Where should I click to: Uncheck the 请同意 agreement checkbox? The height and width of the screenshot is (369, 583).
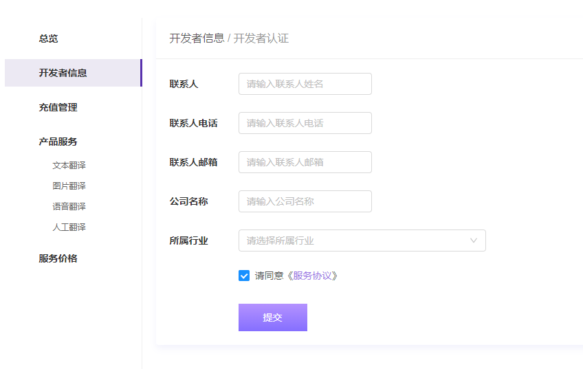[x=244, y=276]
